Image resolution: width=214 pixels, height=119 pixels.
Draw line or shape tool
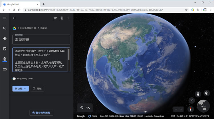point(88,108)
